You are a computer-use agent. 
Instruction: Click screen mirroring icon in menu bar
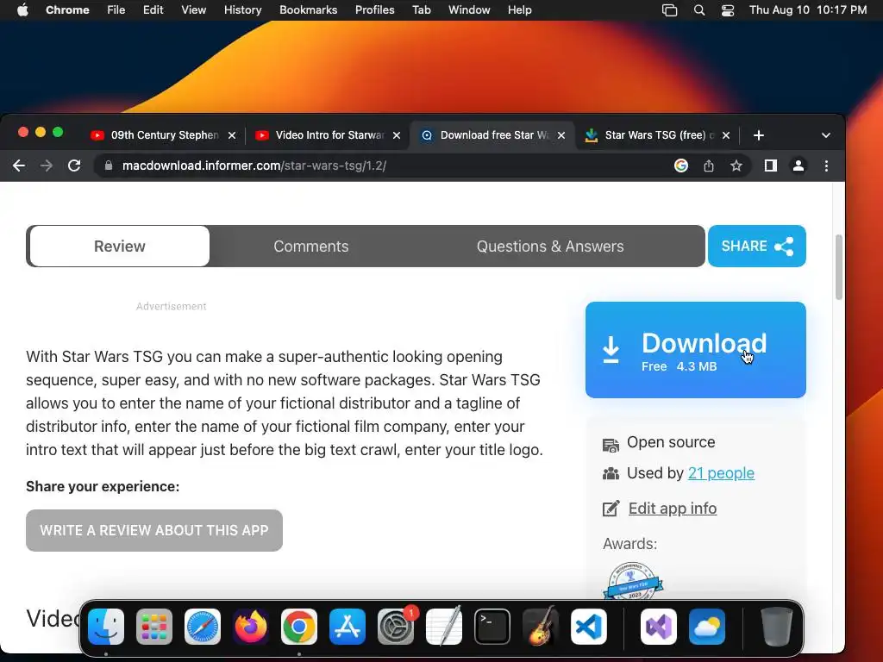(x=669, y=9)
